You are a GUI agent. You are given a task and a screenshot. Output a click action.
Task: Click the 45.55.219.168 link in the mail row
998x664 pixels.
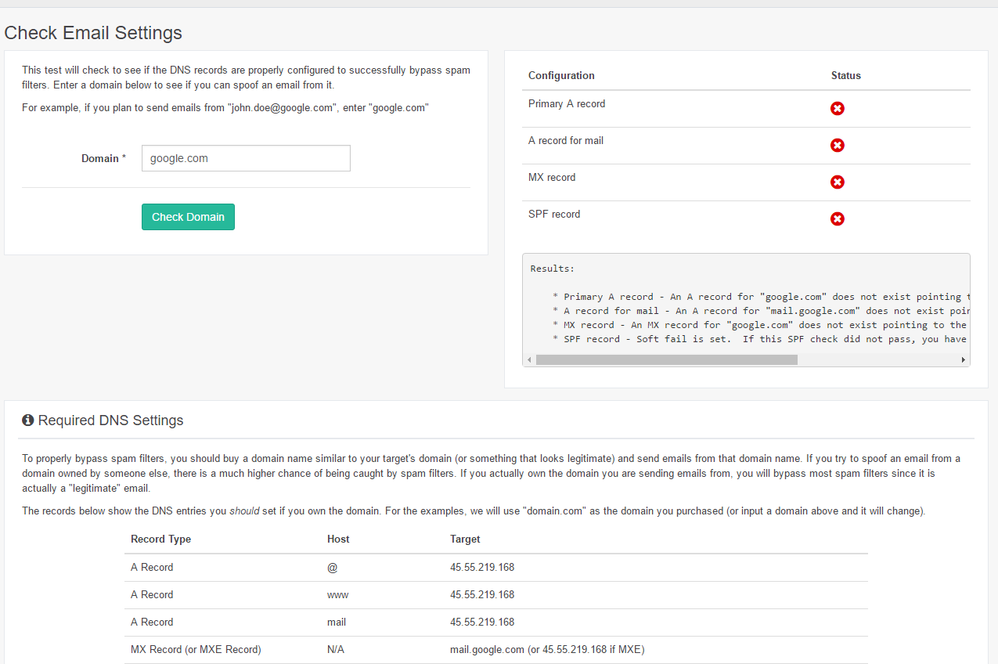tap(482, 622)
